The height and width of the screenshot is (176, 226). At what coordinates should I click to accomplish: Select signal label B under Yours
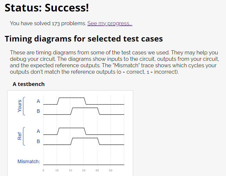[x=38, y=111]
